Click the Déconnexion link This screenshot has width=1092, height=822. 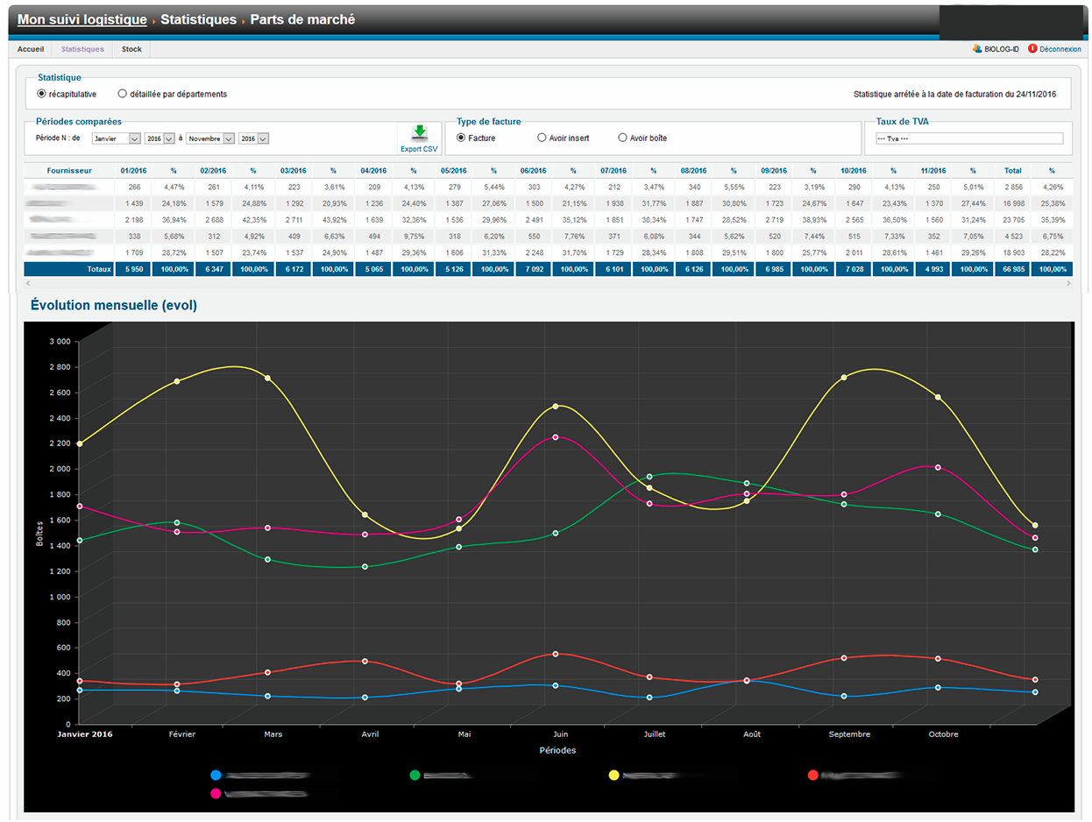pos(1060,49)
